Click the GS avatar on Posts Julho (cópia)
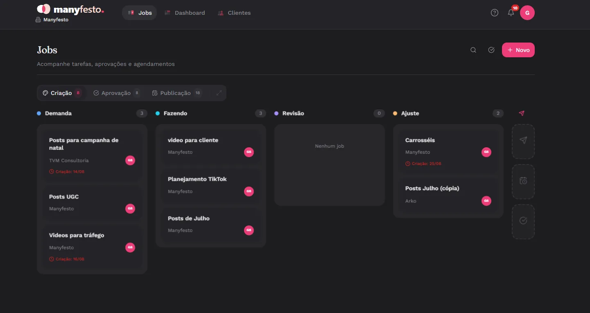The width and height of the screenshot is (590, 313). click(486, 201)
